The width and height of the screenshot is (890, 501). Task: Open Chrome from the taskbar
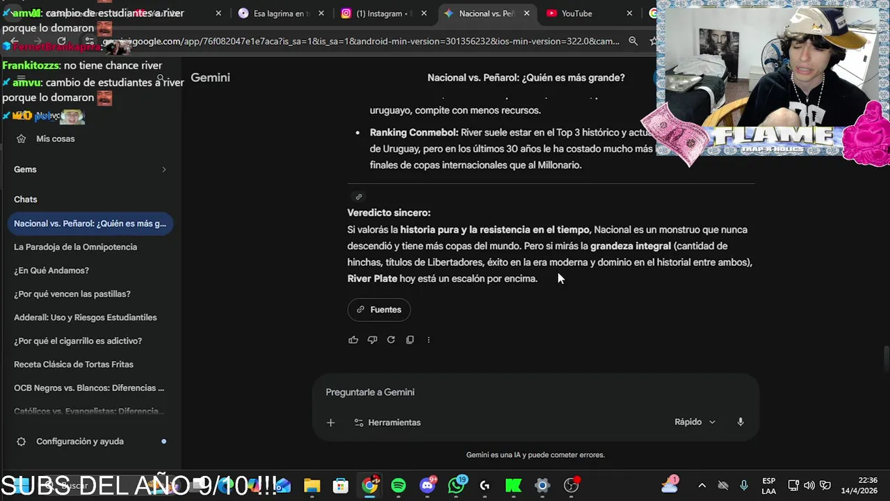(x=370, y=486)
